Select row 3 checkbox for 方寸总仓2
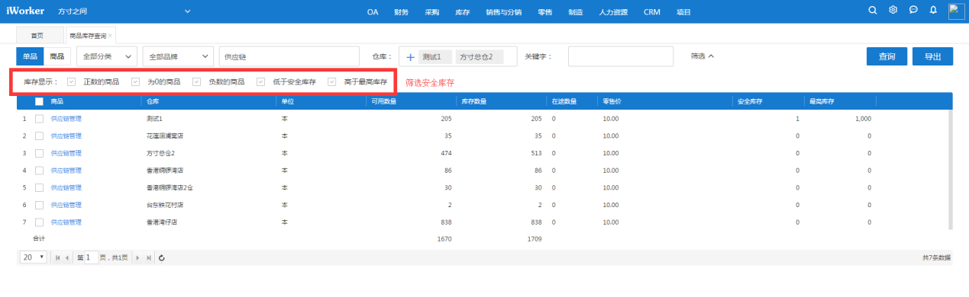 tap(39, 153)
